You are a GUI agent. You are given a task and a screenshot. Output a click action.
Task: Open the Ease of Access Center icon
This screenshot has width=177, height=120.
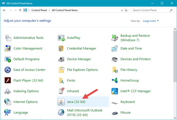pos(8,70)
